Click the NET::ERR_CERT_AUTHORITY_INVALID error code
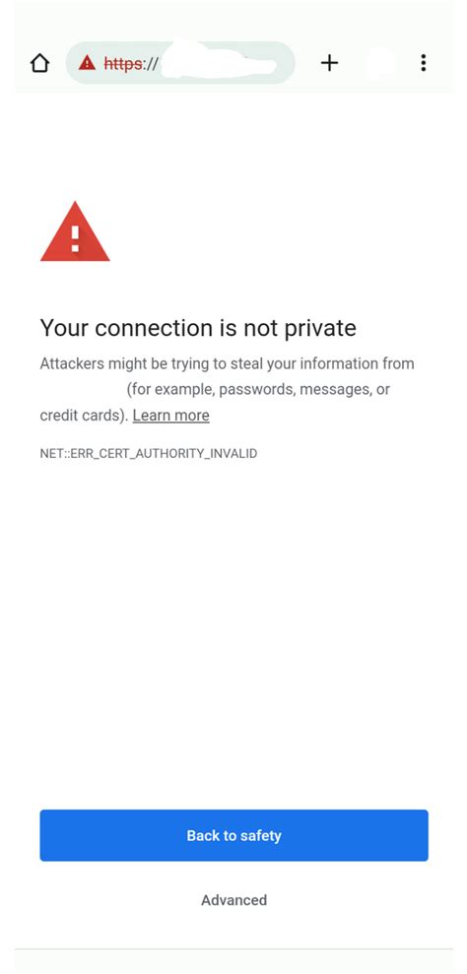467x974 pixels. (149, 453)
